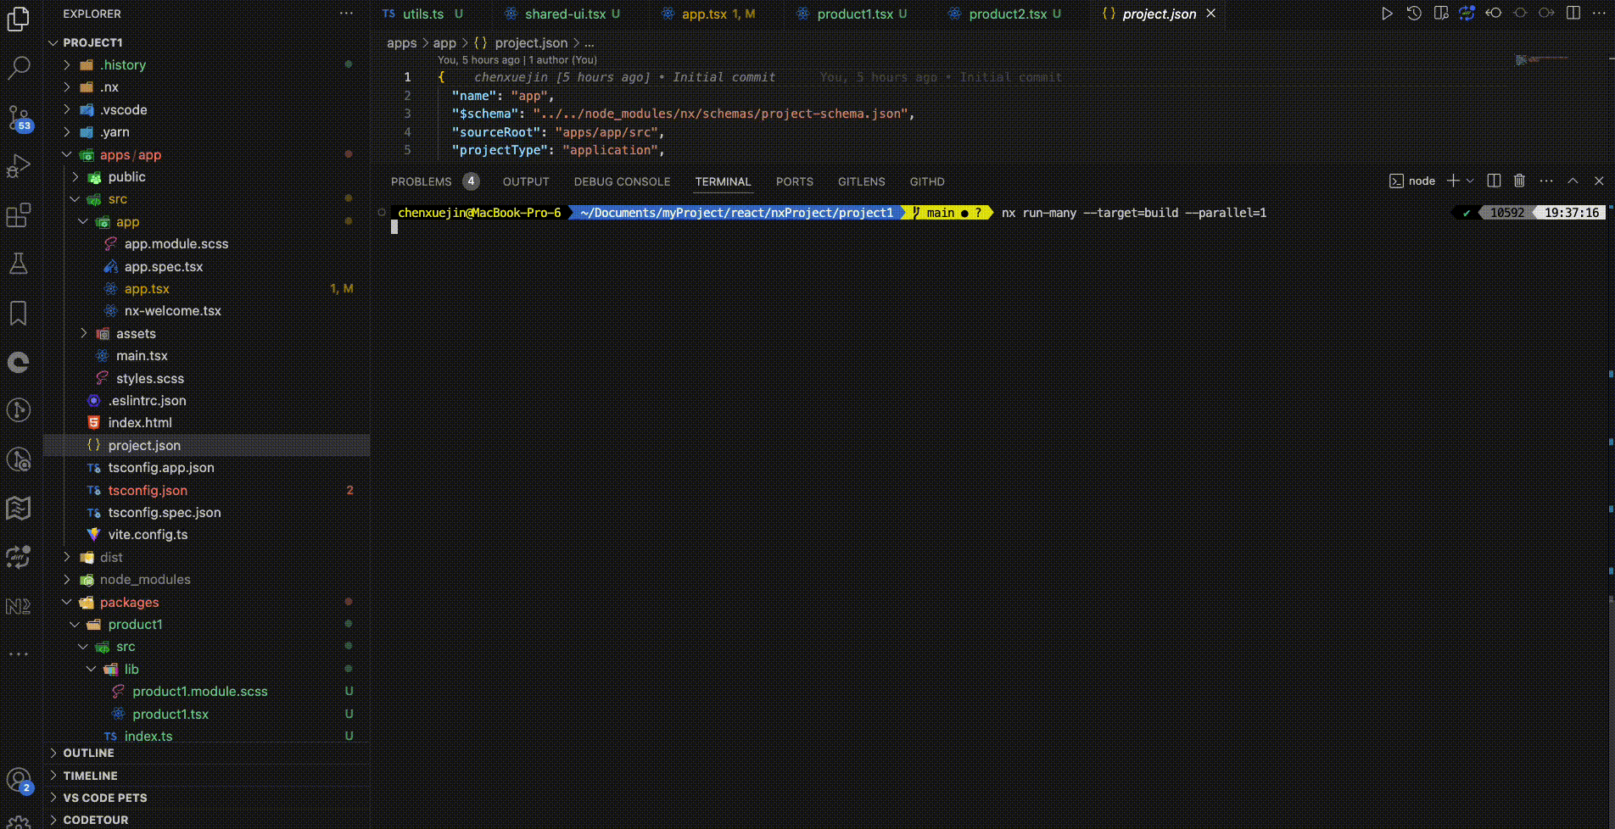Open Source Control with 53 changes
This screenshot has width=1615, height=829.
(x=19, y=117)
